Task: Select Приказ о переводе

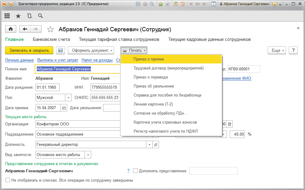Action: 171,77
